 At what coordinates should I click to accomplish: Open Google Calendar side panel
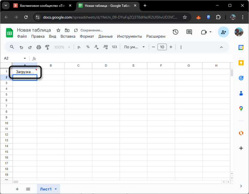[241, 47]
